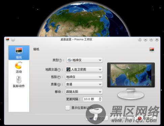
Task: Click the 移动 label
Action: click(59, 92)
